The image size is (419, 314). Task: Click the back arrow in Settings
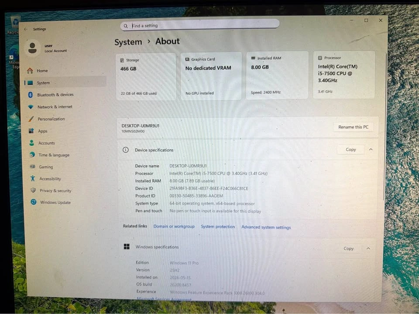click(26, 29)
